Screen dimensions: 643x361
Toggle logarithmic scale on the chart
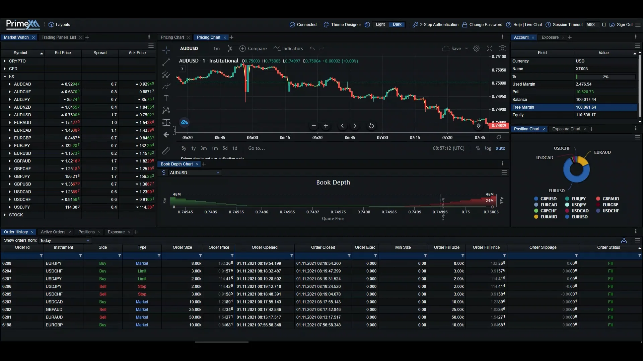point(488,148)
